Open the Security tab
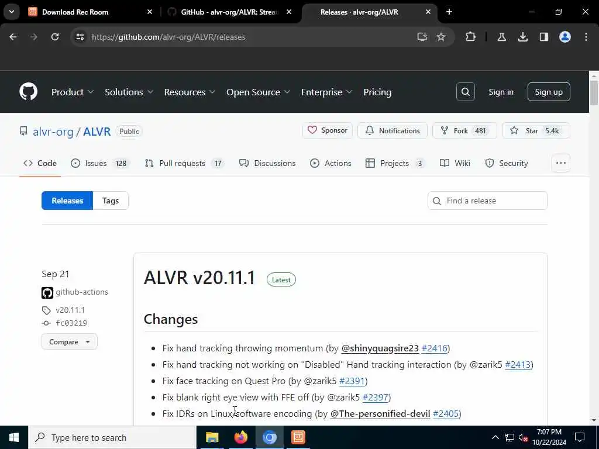599x449 pixels. click(x=507, y=164)
